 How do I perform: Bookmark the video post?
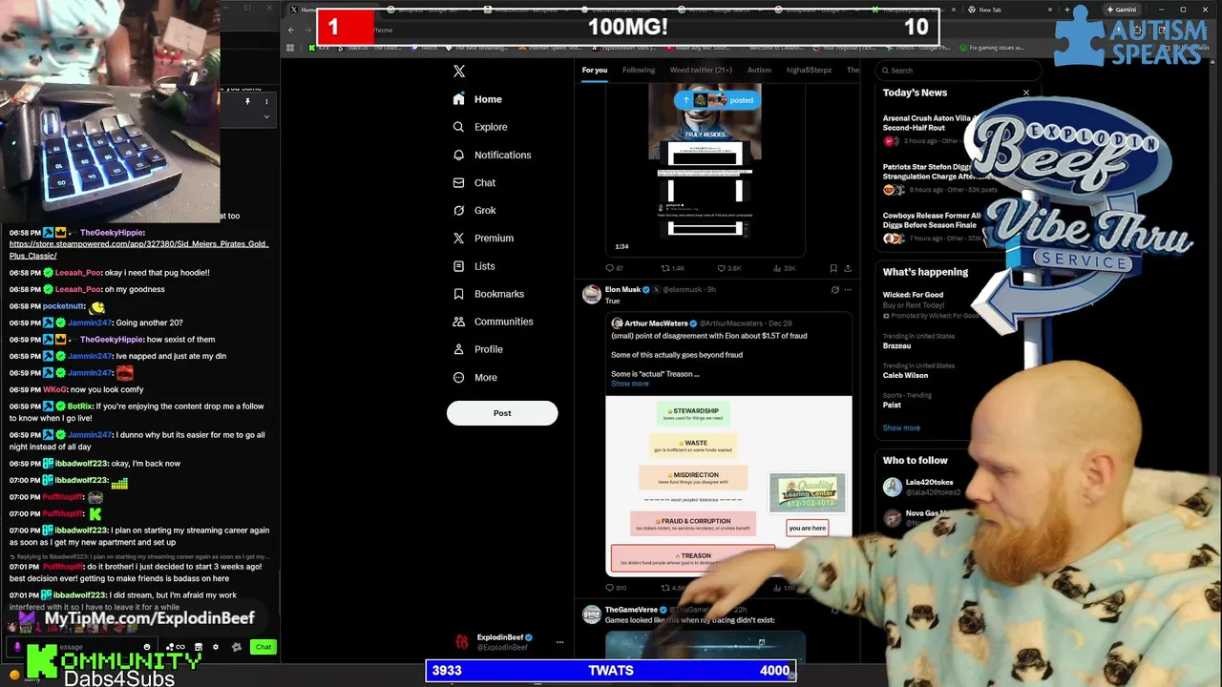tap(833, 268)
